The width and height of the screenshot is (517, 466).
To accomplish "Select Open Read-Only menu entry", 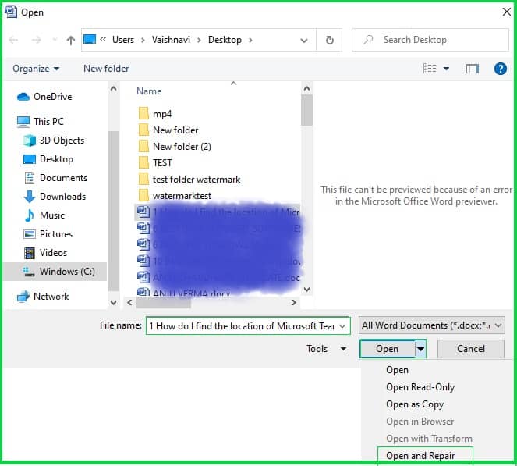I will pyautogui.click(x=420, y=387).
